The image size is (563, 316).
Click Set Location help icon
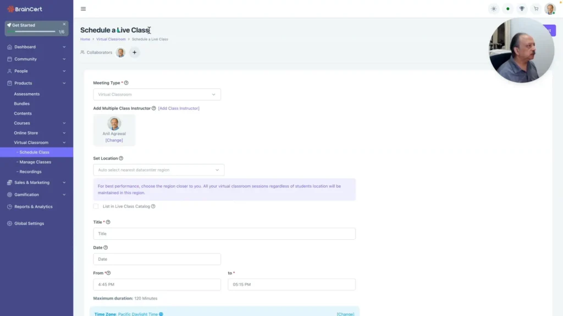[x=121, y=159]
